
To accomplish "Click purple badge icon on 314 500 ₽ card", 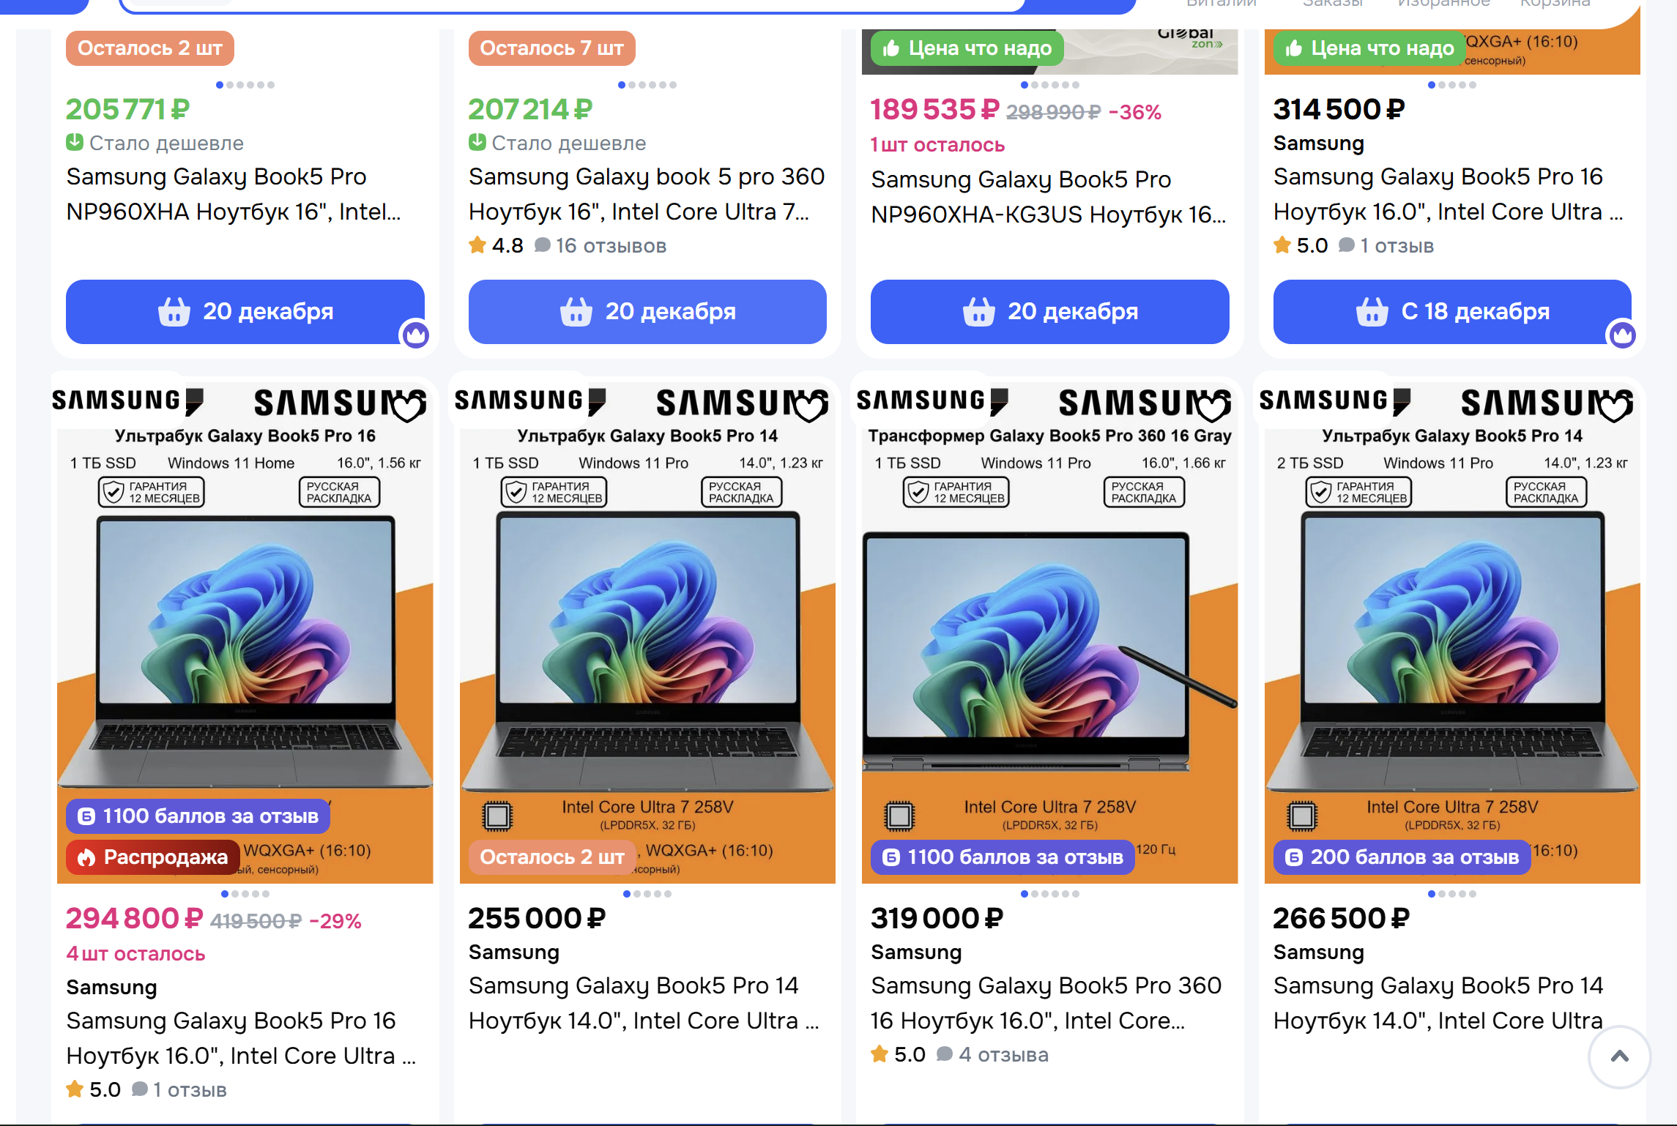I will point(1623,335).
